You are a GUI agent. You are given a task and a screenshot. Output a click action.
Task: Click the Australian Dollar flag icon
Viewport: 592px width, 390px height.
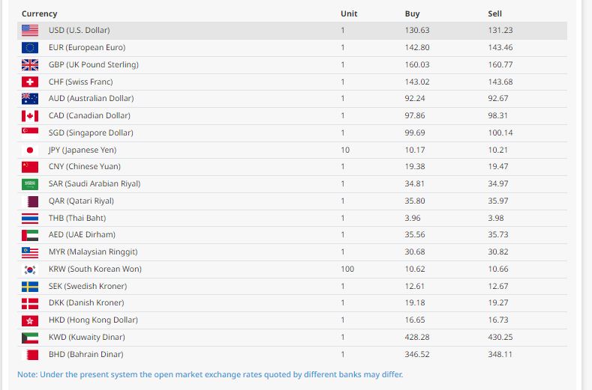click(x=30, y=99)
